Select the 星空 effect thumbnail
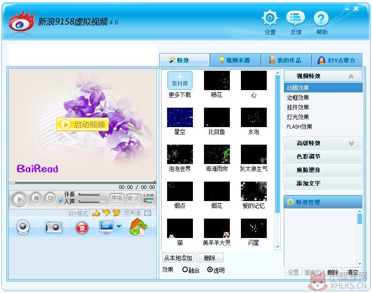Screen dimensions: 372x293 click(180, 117)
